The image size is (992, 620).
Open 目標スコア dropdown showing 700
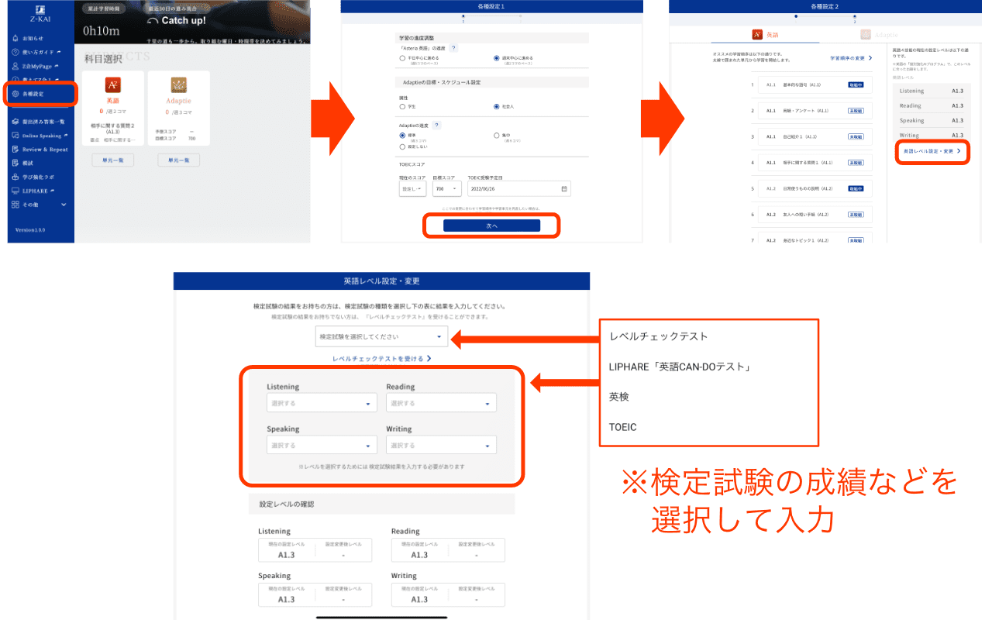click(446, 188)
